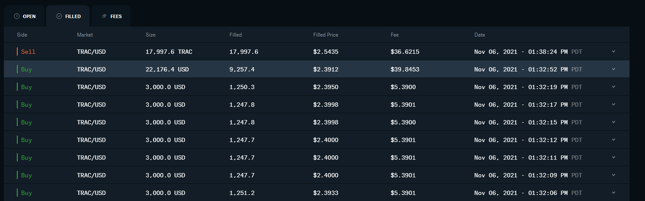
Task: Expand the Buy order at 01:32:12 PM
Action: 613,140
